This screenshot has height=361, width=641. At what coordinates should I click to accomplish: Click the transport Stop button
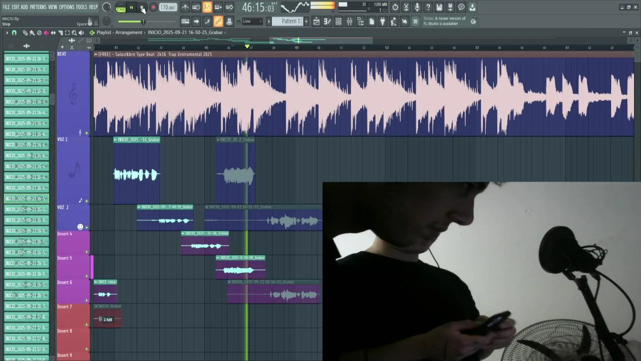(x=142, y=8)
